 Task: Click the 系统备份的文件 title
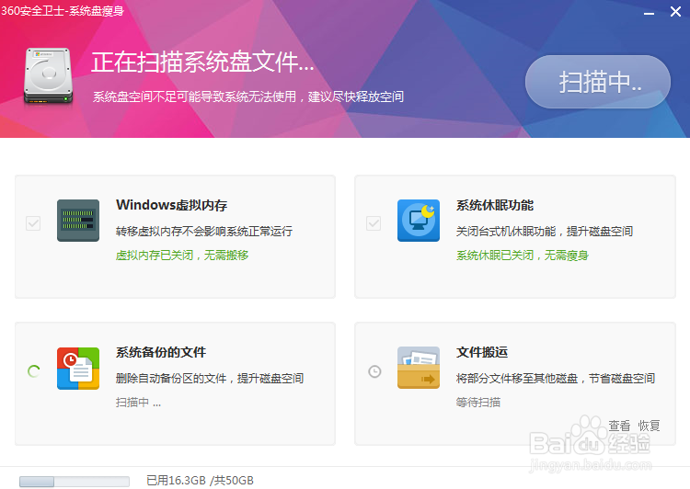(x=161, y=352)
